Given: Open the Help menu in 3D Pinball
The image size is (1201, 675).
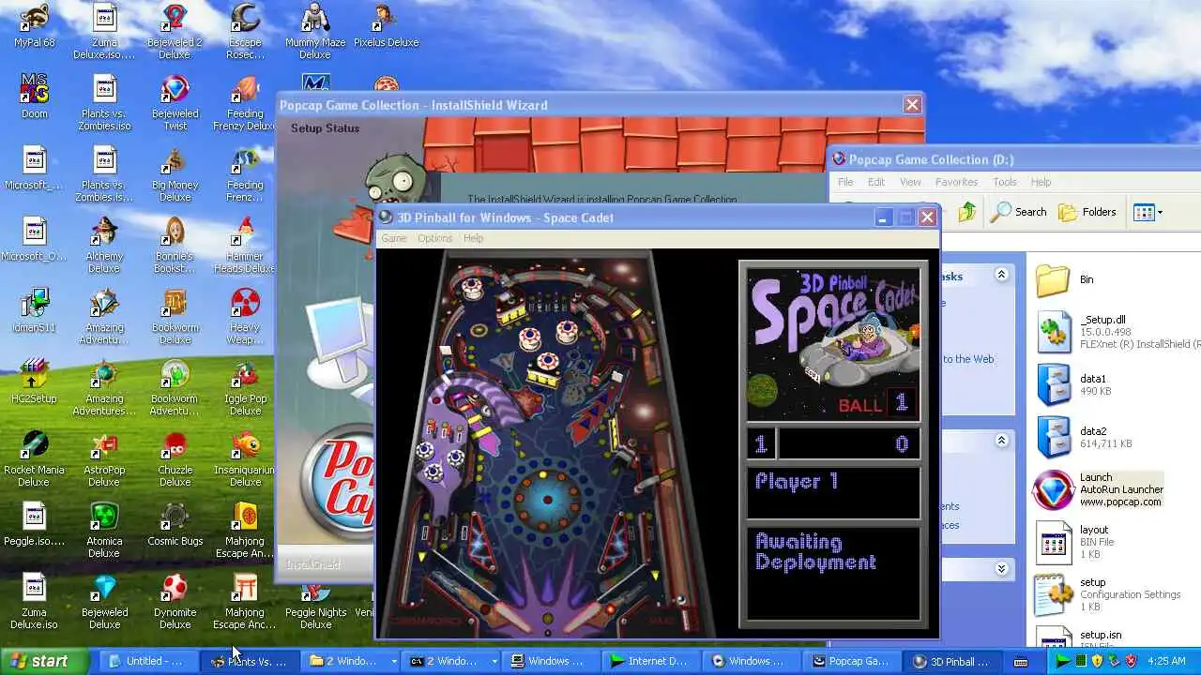Looking at the screenshot, I should [473, 238].
